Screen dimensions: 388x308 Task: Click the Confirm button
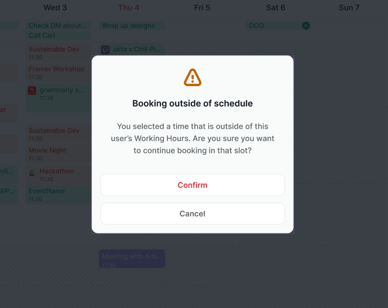point(193,185)
